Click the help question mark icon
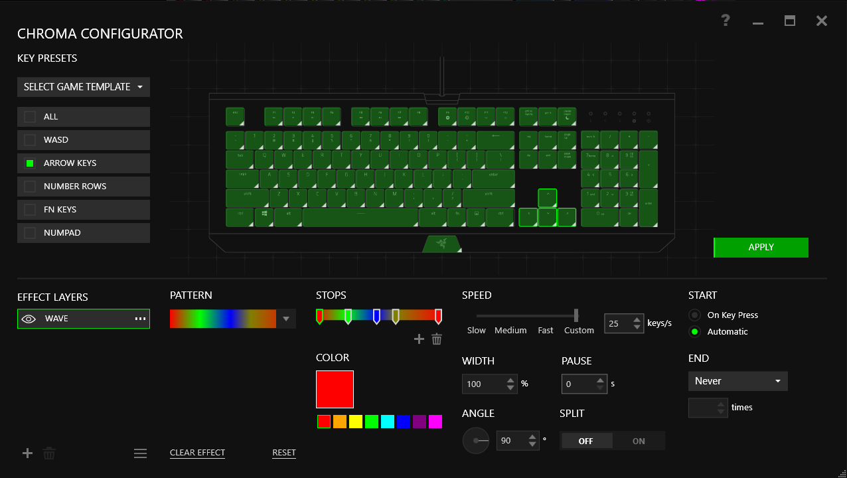Image resolution: width=847 pixels, height=478 pixels. coord(726,21)
